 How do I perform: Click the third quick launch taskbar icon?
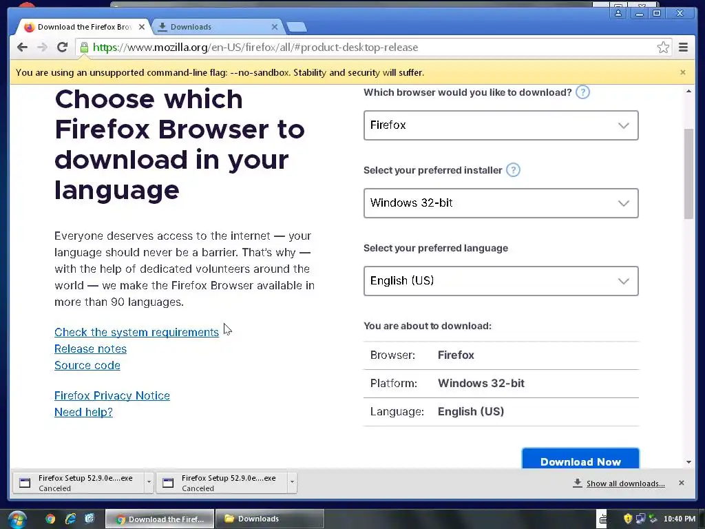90,519
